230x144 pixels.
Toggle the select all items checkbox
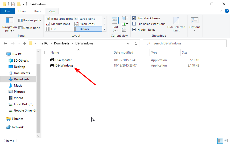46,53
